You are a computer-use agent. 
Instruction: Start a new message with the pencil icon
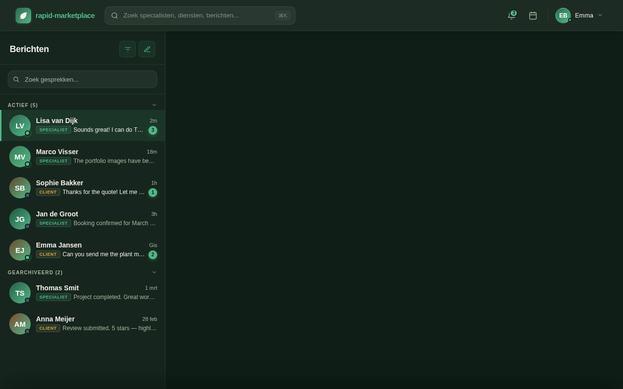[147, 49]
